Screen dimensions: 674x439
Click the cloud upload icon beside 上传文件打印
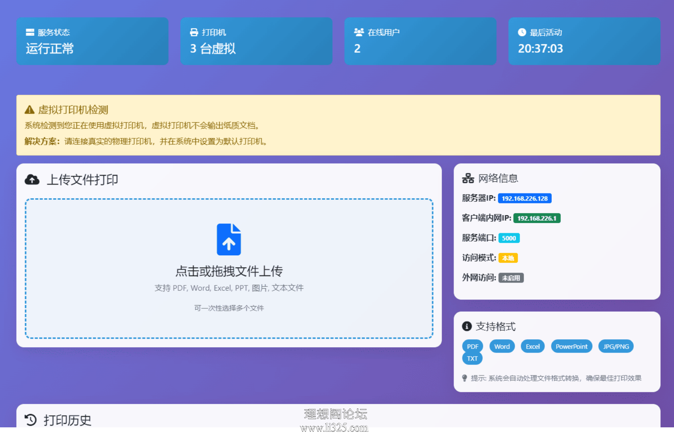click(x=32, y=180)
